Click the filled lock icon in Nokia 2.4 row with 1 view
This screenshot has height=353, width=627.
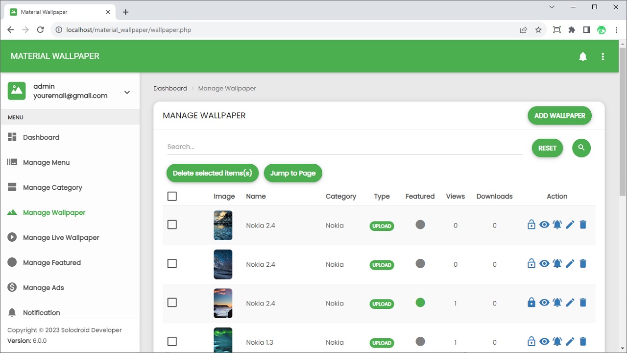click(531, 303)
